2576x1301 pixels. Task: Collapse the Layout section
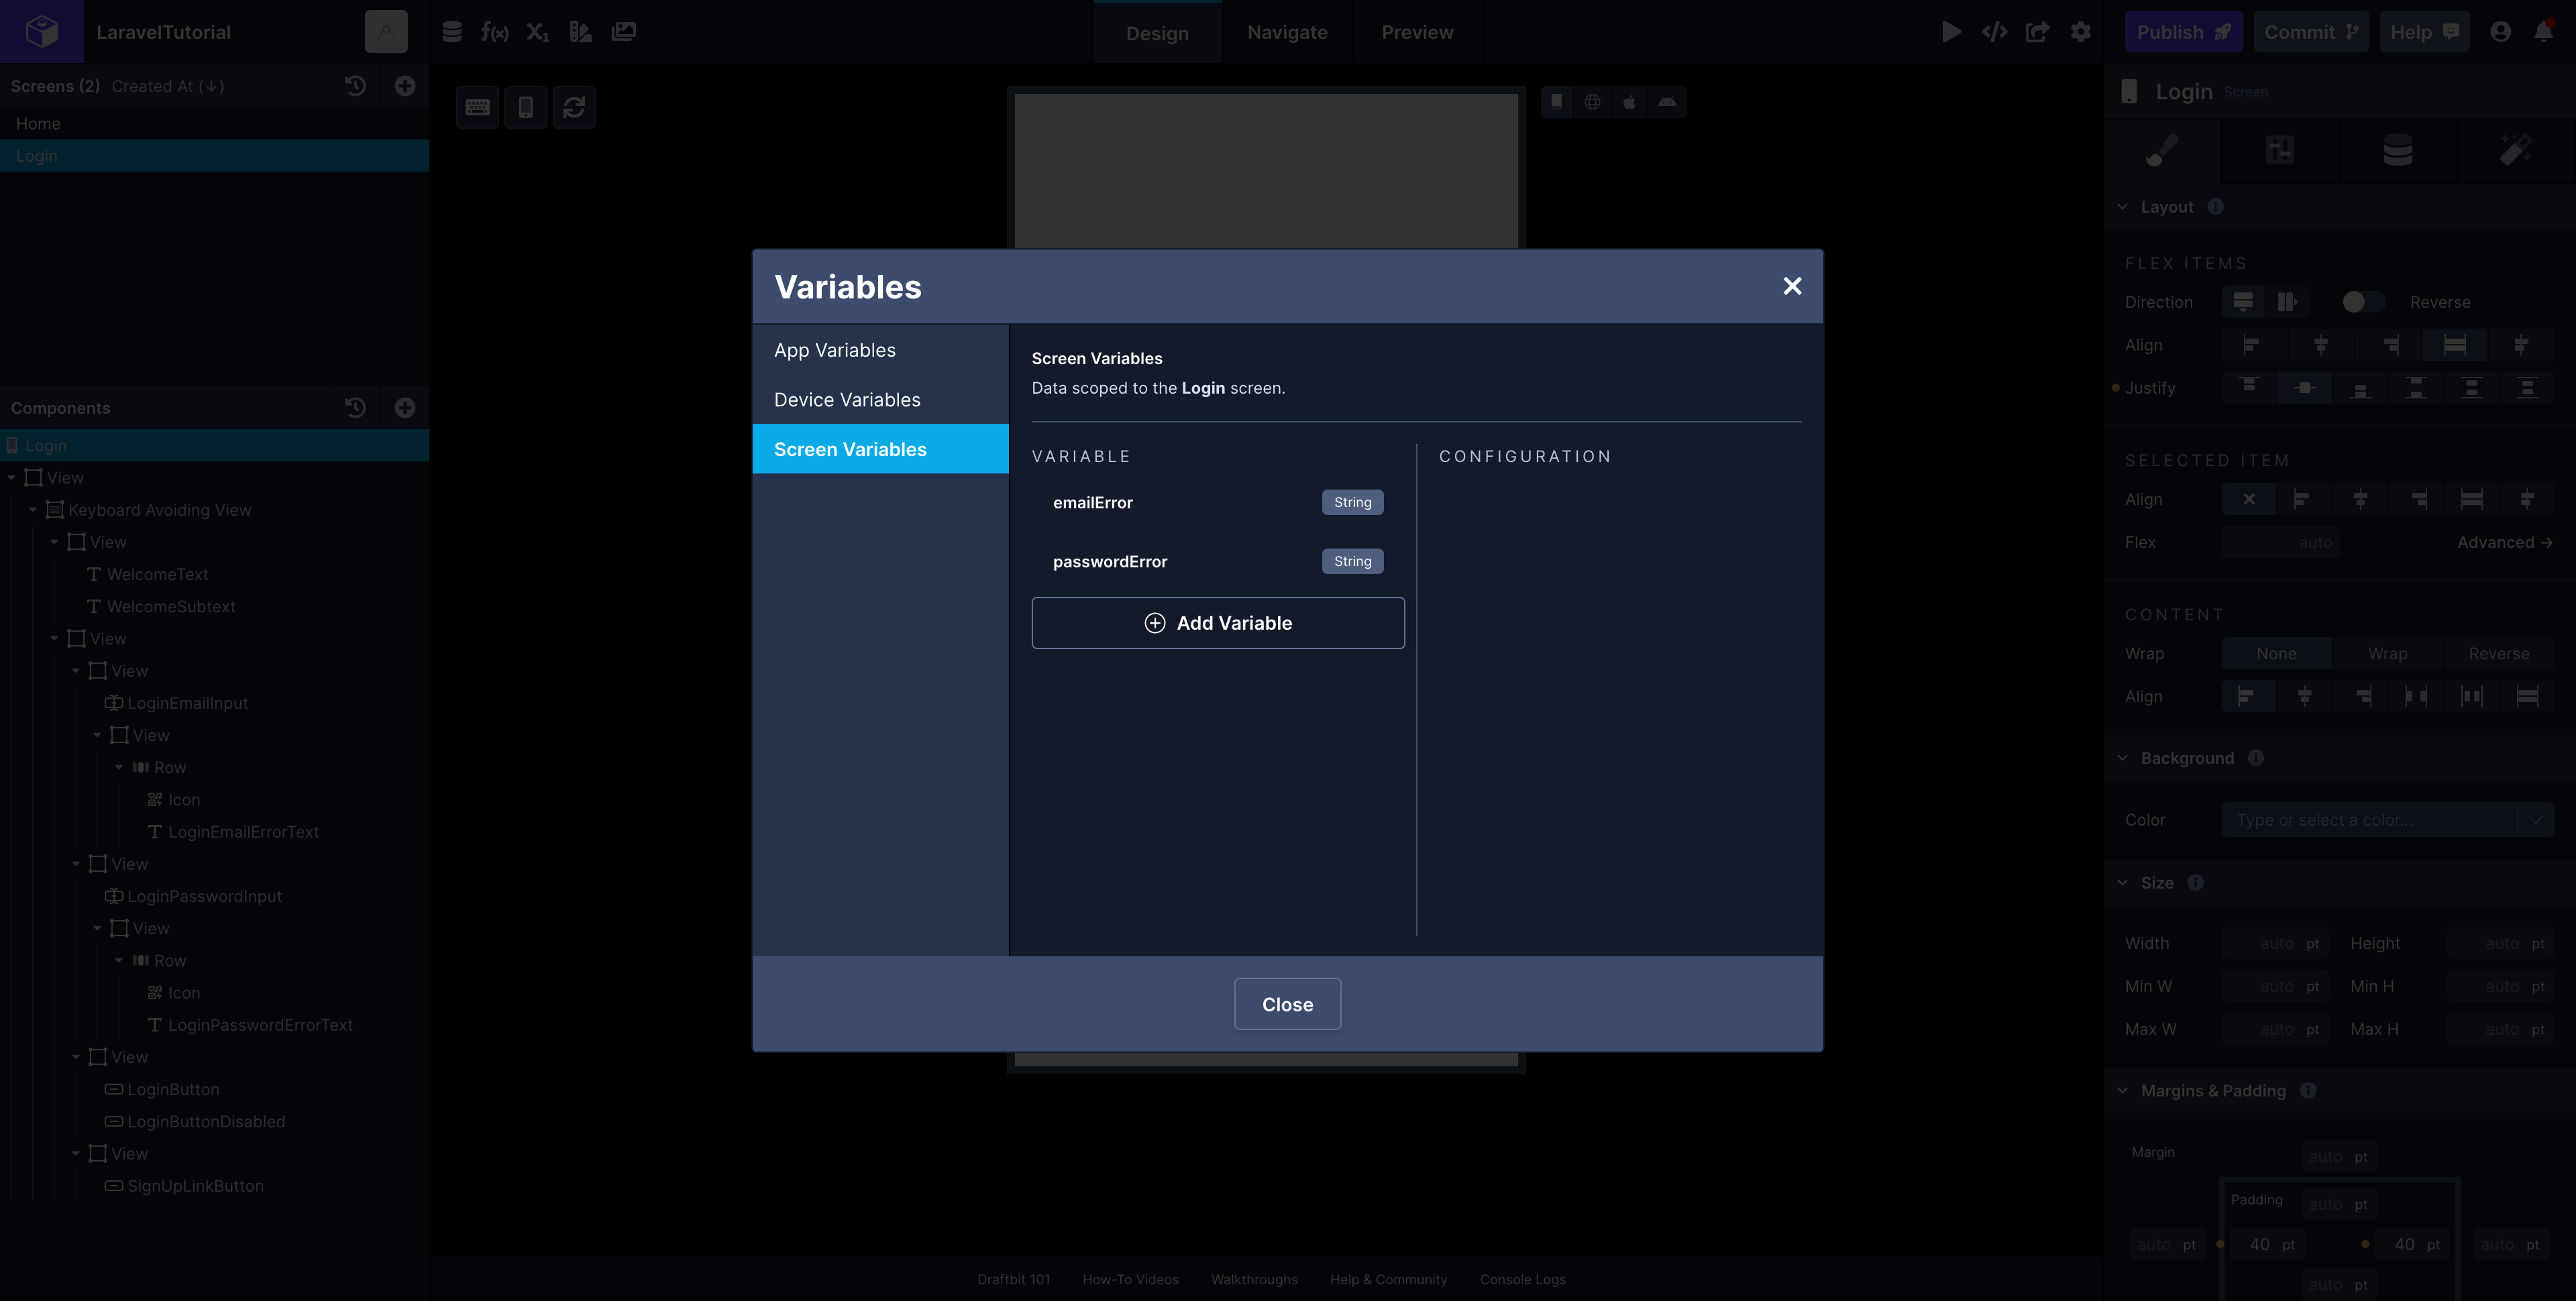(2123, 207)
